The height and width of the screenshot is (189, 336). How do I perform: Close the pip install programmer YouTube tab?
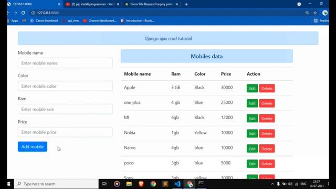pyautogui.click(x=118, y=4)
